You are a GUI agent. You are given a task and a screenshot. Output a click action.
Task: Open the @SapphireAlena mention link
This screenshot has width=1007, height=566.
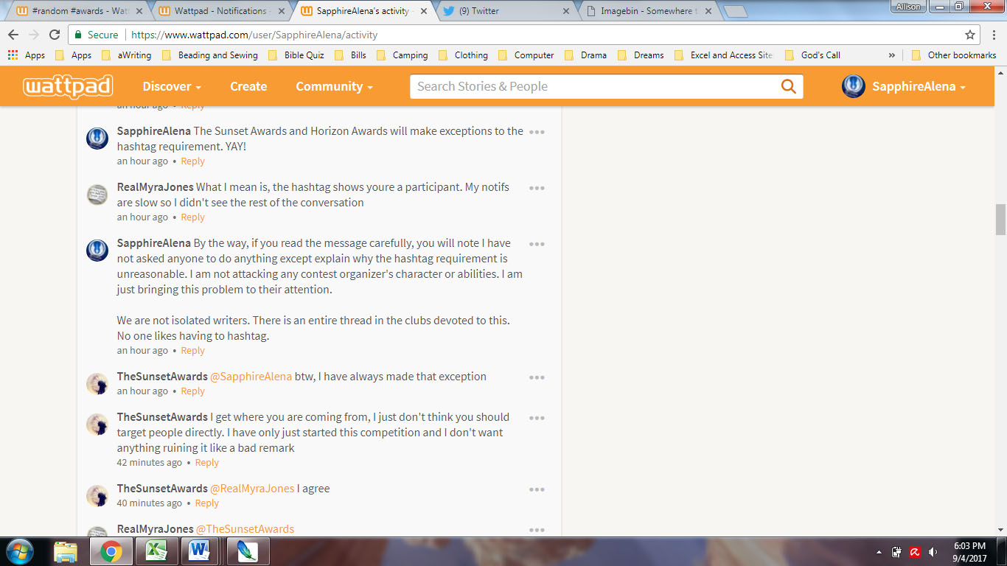pyautogui.click(x=251, y=377)
